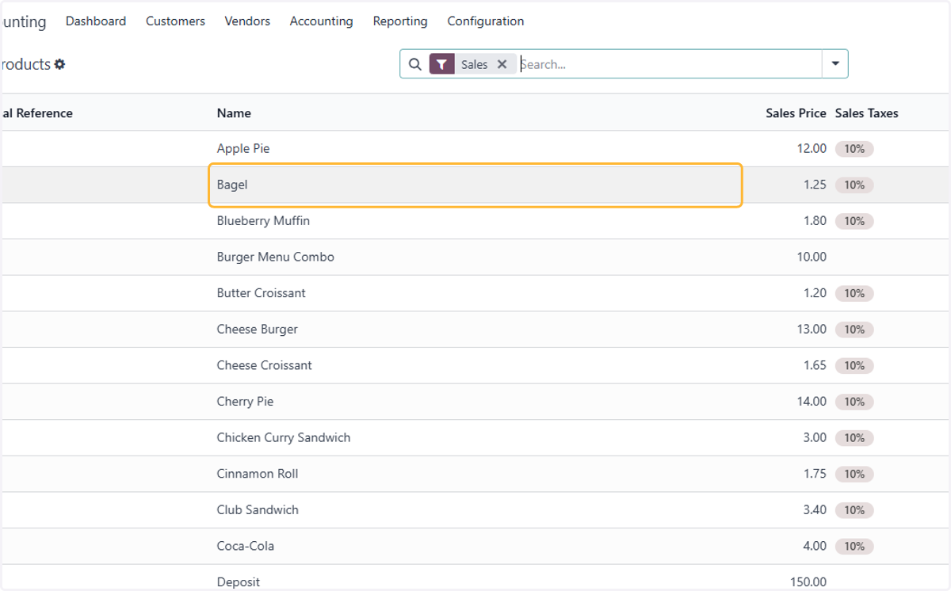Viewport: 951px width, 591px height.
Task: Click the funnel filter icon on Sales facet
Action: point(441,64)
